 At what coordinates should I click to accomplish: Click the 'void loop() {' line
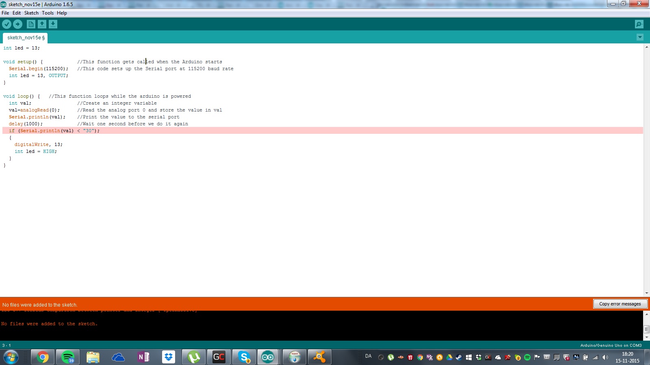tap(22, 96)
